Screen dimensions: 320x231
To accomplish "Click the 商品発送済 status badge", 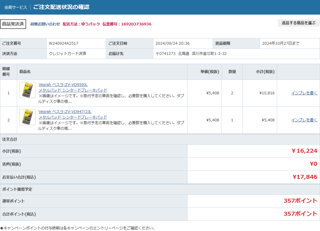I will tap(13, 24).
